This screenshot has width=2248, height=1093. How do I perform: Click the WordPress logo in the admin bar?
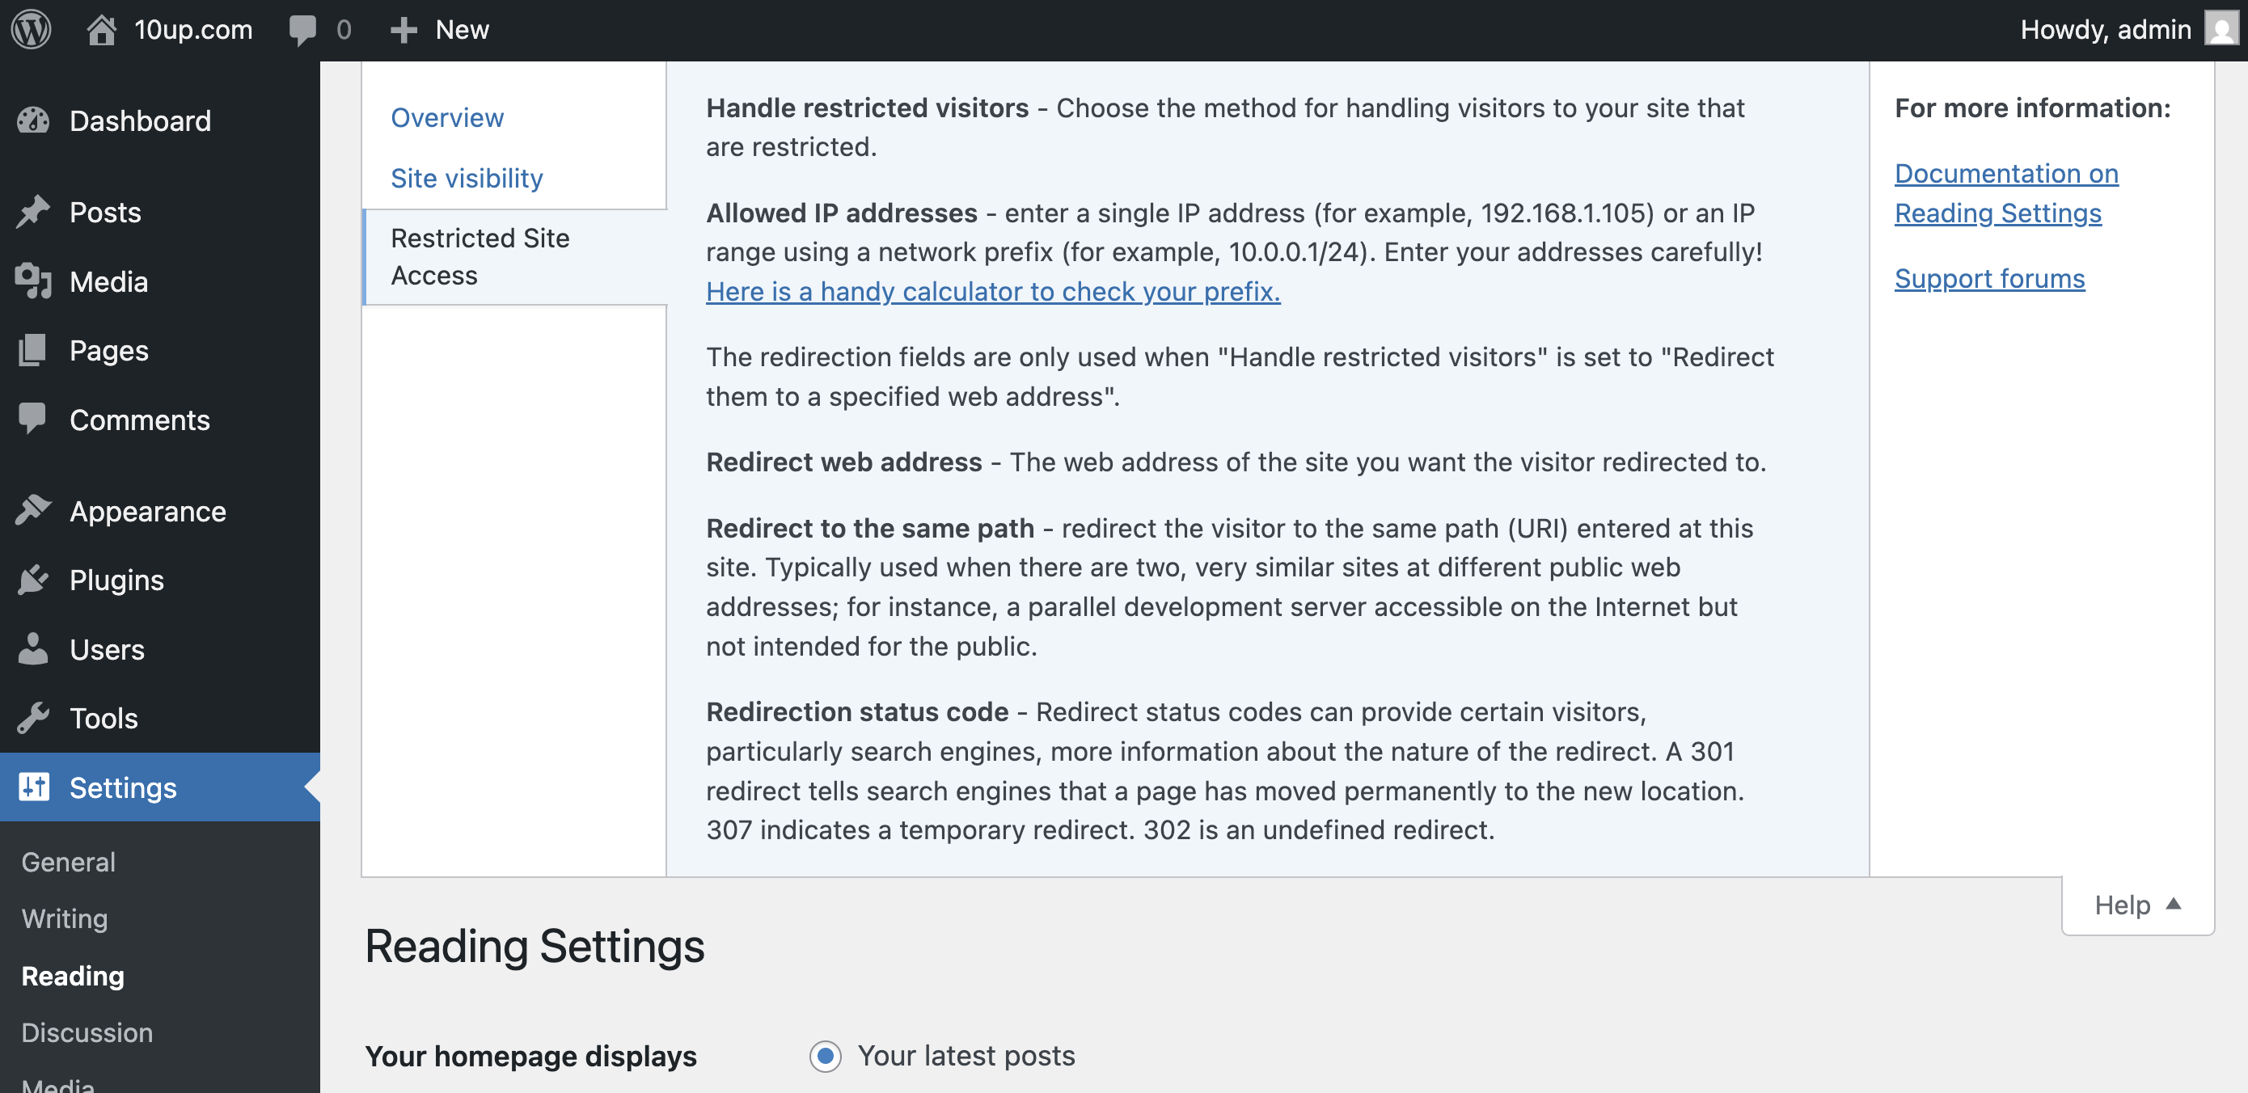coord(32,29)
